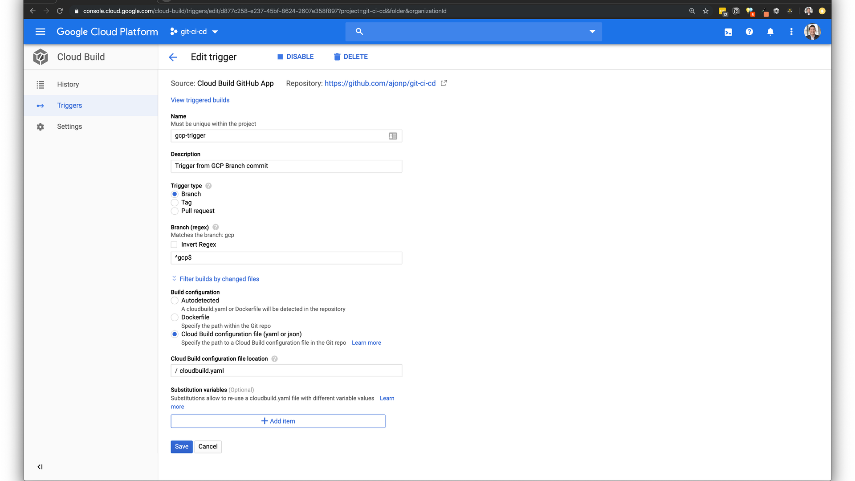The height and width of the screenshot is (481, 855).
Task: Click the branch regex input field
Action: [x=286, y=258]
